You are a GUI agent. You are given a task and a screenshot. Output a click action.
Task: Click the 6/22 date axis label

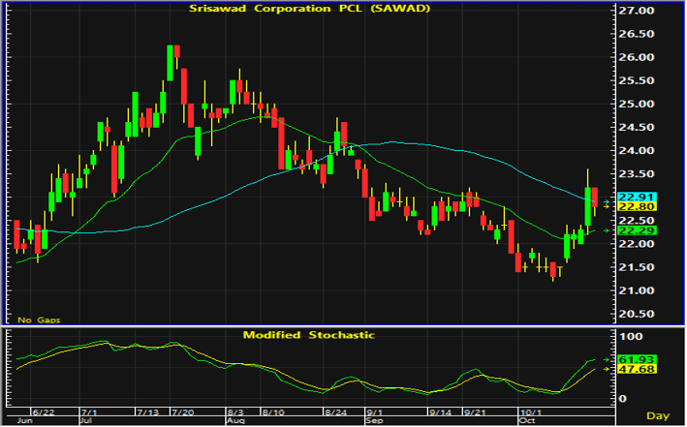(x=44, y=412)
